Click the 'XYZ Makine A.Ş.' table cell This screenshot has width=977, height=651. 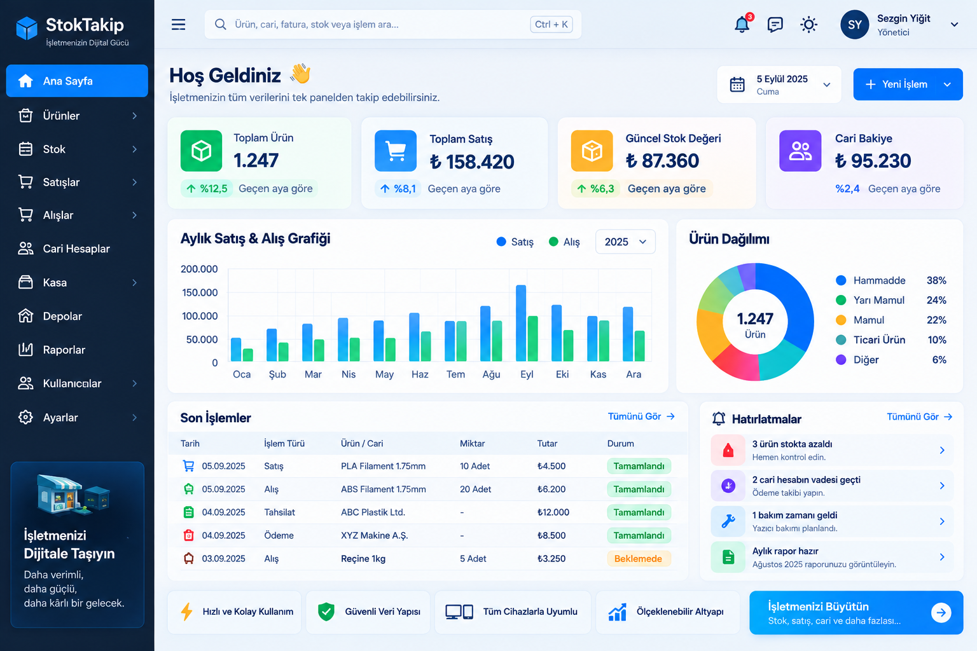[374, 535]
